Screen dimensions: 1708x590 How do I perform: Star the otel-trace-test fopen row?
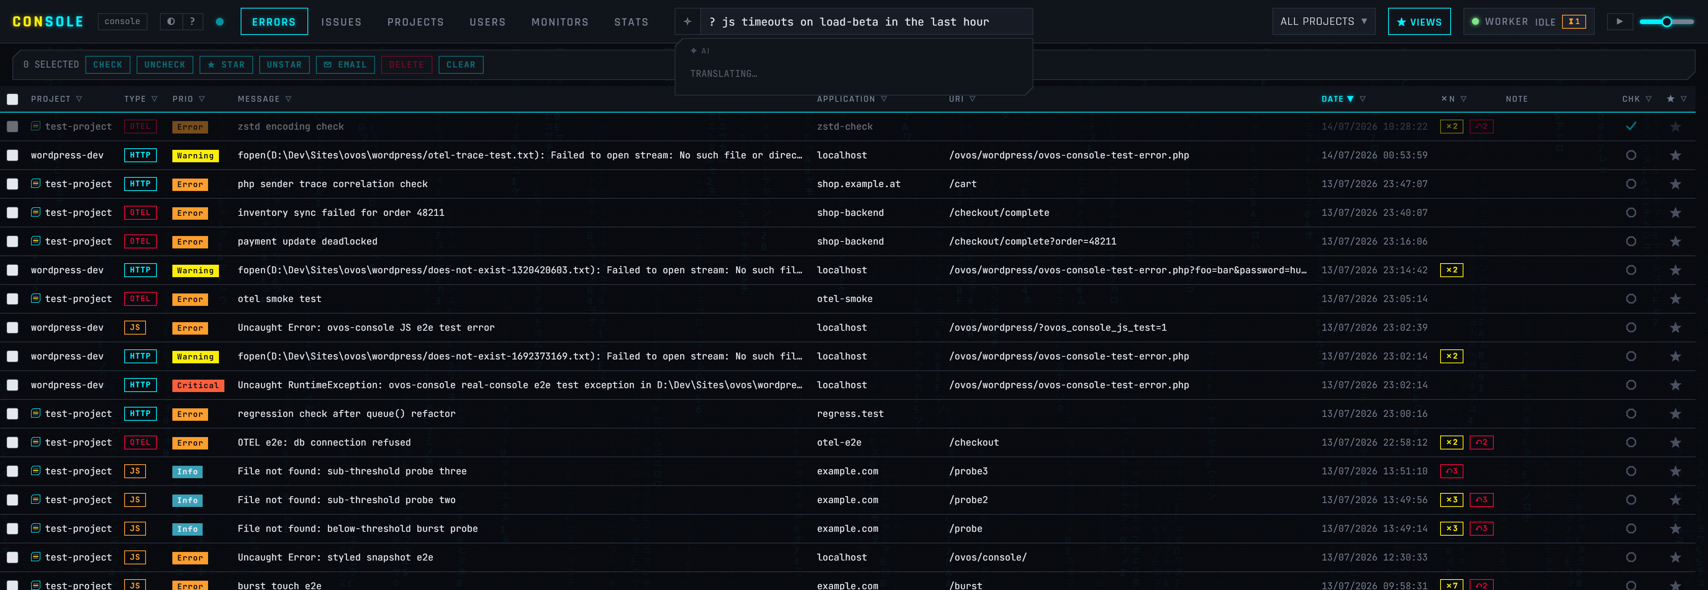tap(1675, 155)
